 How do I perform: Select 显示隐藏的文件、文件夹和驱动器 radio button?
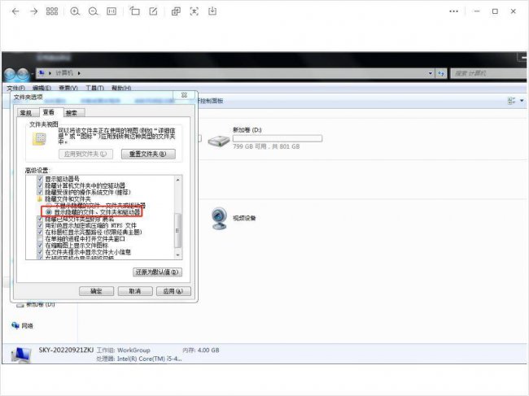click(49, 212)
